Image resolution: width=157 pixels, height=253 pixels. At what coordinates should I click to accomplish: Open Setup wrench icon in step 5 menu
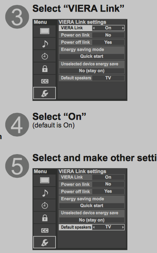tap(45, 242)
